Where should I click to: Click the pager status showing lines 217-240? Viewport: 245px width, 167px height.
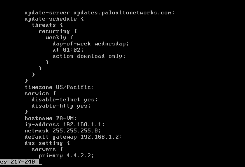point(18,162)
